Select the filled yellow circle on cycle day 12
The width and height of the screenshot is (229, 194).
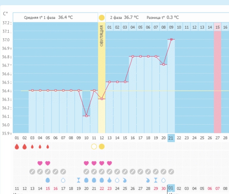[102, 147]
